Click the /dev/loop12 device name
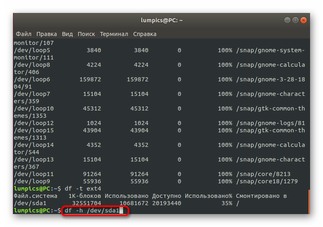Image resolution: width=323 pixels, height=227 pixels. click(34, 123)
